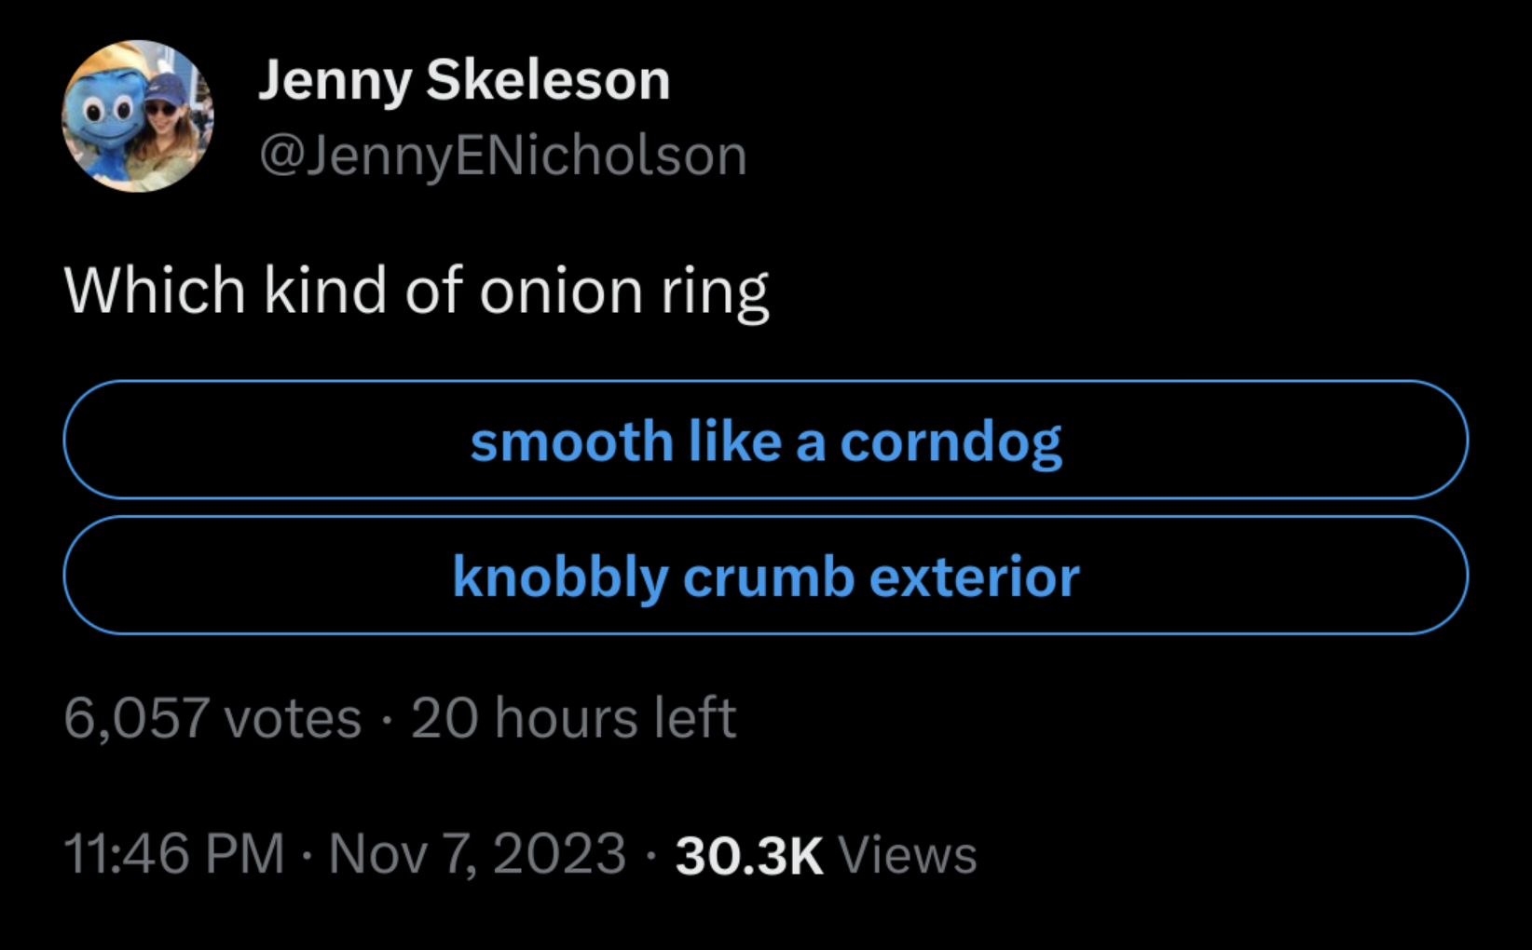
Task: Click the word exterior in the second poll option
Action: 975,577
